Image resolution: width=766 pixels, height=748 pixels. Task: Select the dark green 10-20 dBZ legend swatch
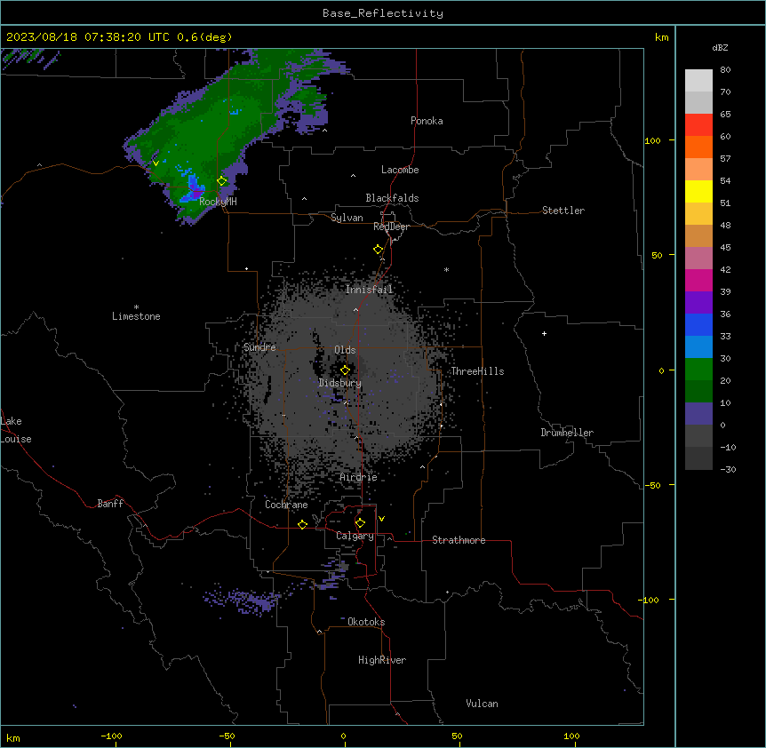698,392
